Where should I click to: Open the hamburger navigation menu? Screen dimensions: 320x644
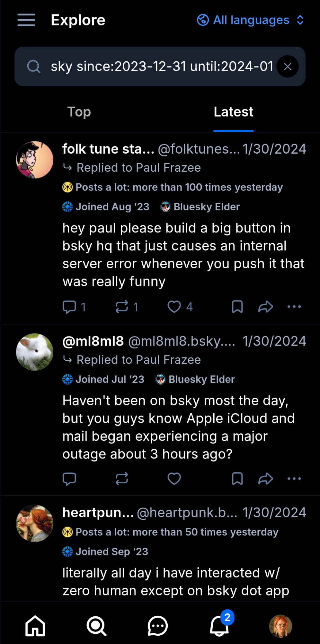tap(26, 20)
